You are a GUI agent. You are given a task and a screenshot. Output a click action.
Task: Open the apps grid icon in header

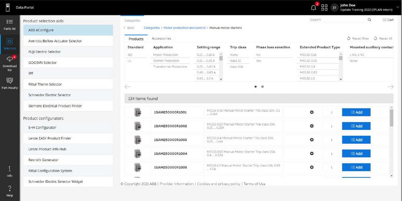point(324,8)
